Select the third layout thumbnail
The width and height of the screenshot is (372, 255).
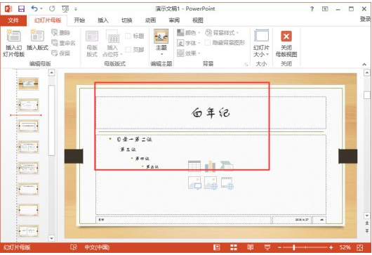29,126
